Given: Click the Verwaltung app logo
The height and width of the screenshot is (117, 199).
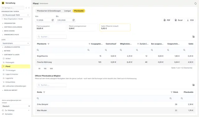Looking at the screenshot, I should pos(3,3).
